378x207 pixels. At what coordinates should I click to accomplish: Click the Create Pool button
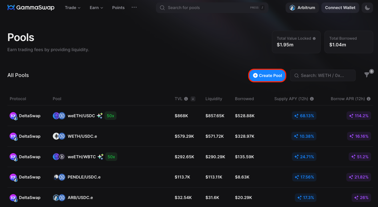(x=267, y=75)
